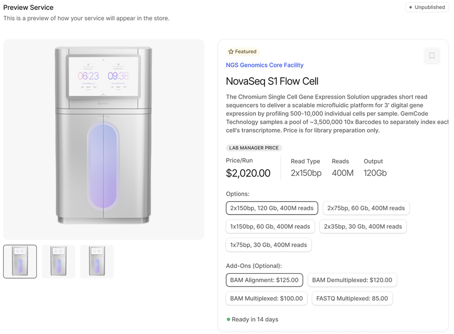Select option 1x75bp, 30 Gb, 400M reads
The width and height of the screenshot is (454, 334).
[268, 245]
